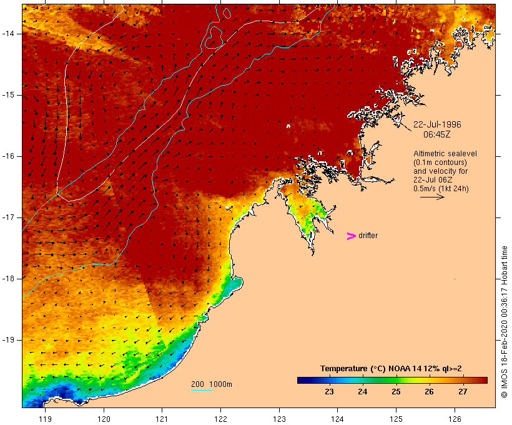Image resolution: width=512 pixels, height=425 pixels.
Task: Click the date label 22-Jul-1996
Action: click(437, 124)
